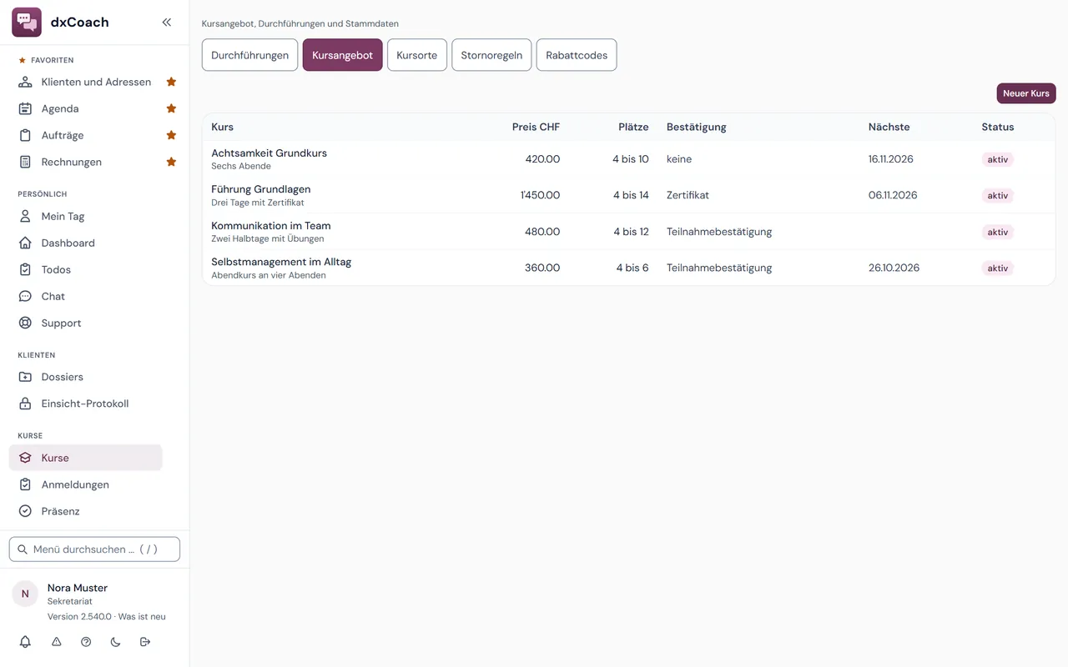Click the aktiv badge for Führung Grundlagen
1068x667 pixels.
pyautogui.click(x=998, y=195)
